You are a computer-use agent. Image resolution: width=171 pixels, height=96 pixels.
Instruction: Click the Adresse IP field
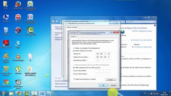(x=103, y=54)
